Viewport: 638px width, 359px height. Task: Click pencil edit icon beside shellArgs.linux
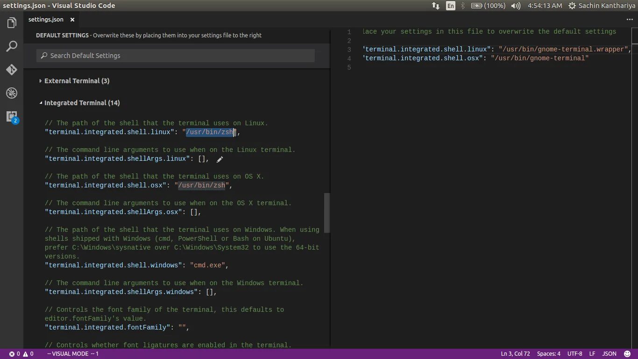coord(220,159)
